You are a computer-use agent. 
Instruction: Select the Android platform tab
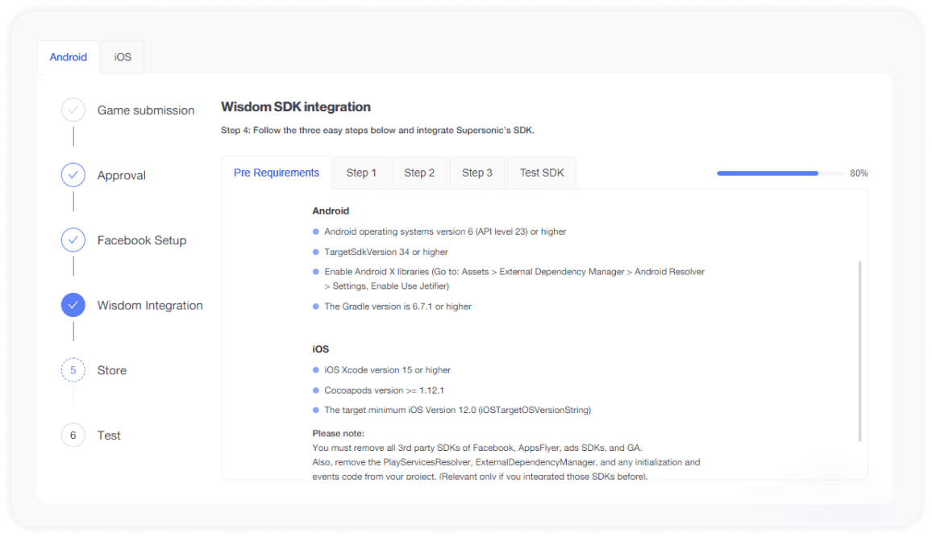click(69, 57)
